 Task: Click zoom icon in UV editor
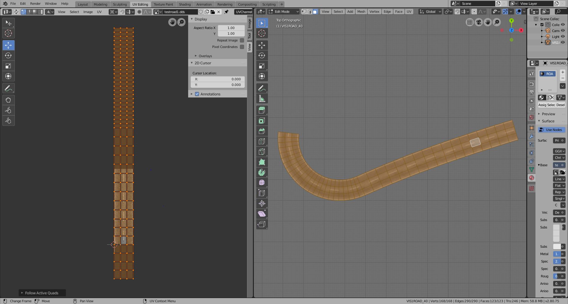pyautogui.click(x=181, y=22)
